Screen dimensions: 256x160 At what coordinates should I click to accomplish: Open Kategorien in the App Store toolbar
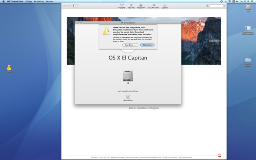coord(141,6)
